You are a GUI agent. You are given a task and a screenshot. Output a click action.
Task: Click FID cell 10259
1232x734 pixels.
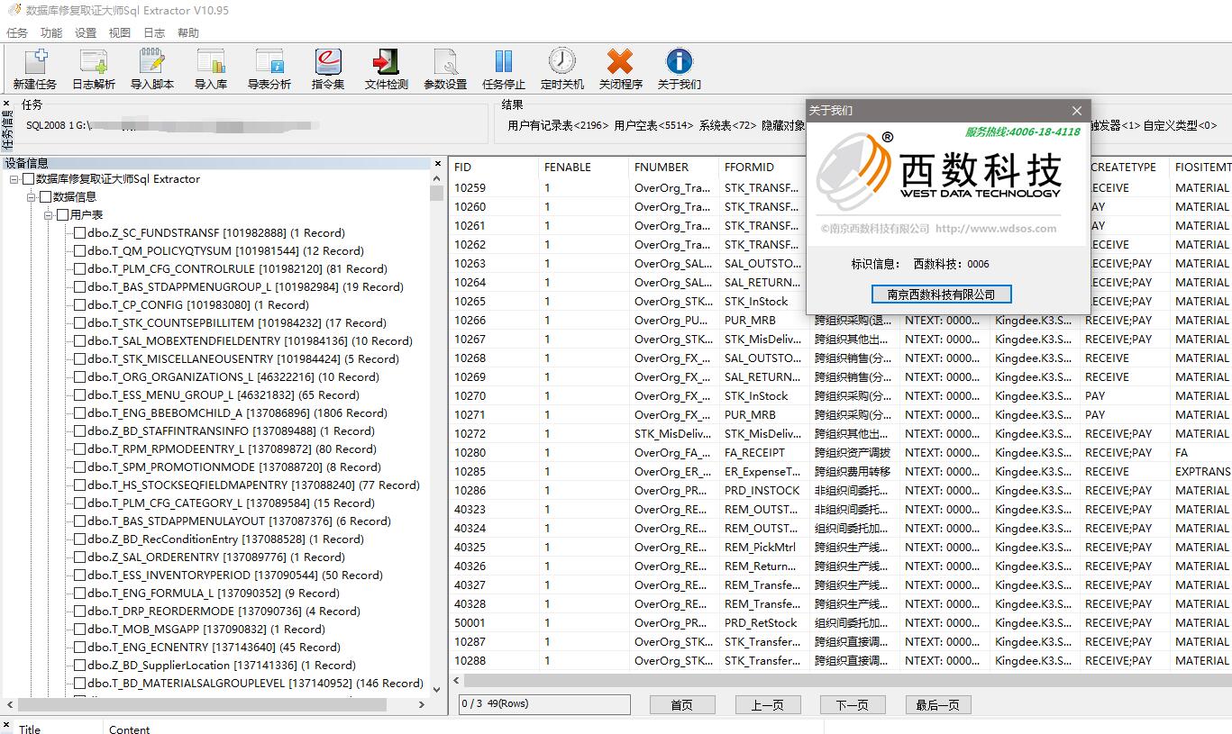click(470, 188)
